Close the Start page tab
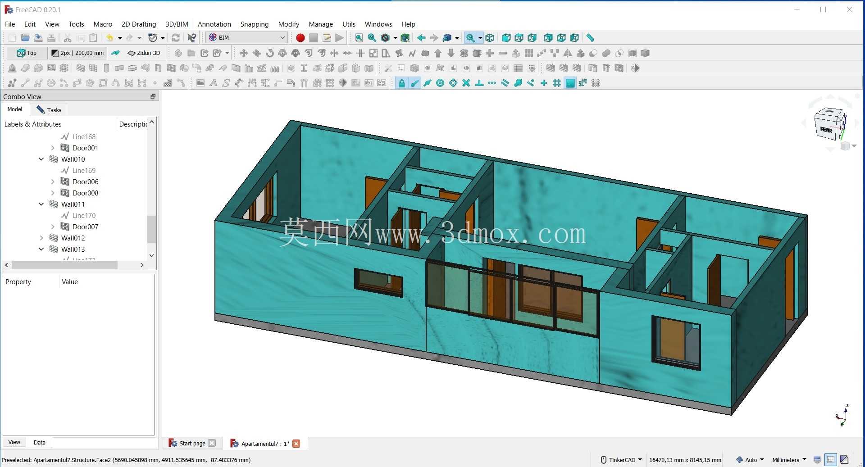 [x=212, y=443]
